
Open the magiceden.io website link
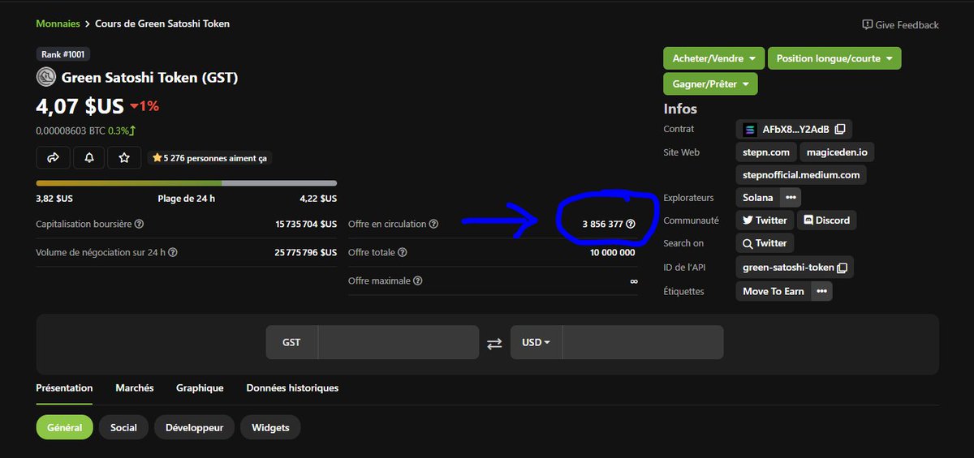click(837, 152)
